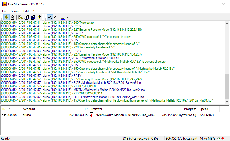Click log line RETR R2016a_win64.iso
The image size is (230, 141).
(x=73, y=97)
